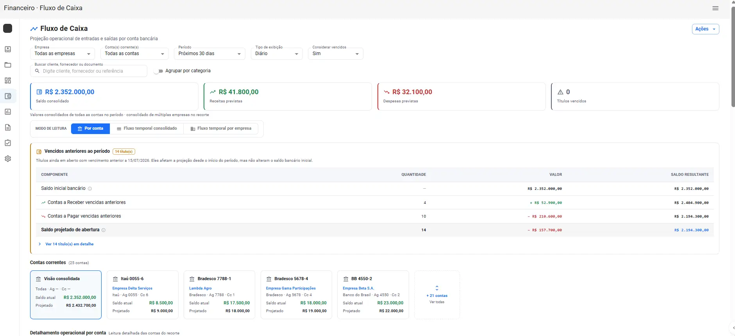Click the 14 título(s) badge
Image resolution: width=735 pixels, height=336 pixels.
tap(124, 152)
